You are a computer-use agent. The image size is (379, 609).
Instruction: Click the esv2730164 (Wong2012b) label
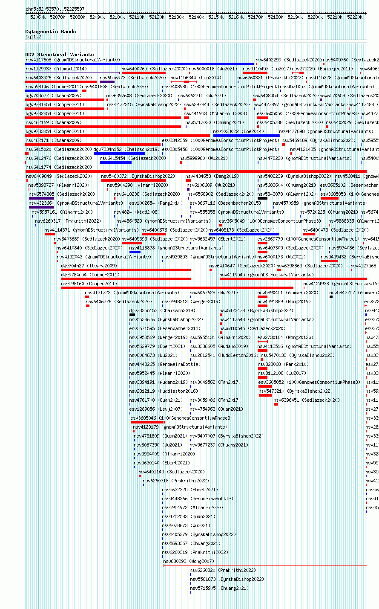[x=285, y=337]
